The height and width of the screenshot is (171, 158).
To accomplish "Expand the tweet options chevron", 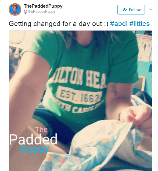I will tap(151, 9).
